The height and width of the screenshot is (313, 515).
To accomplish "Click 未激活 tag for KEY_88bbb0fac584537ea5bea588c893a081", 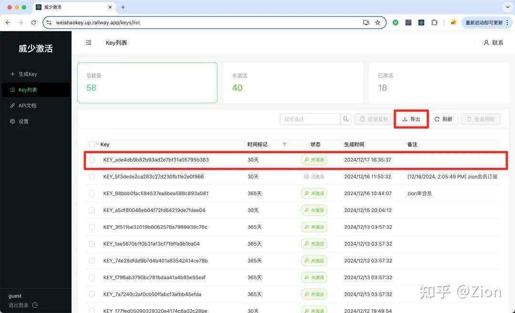I will [x=314, y=193].
